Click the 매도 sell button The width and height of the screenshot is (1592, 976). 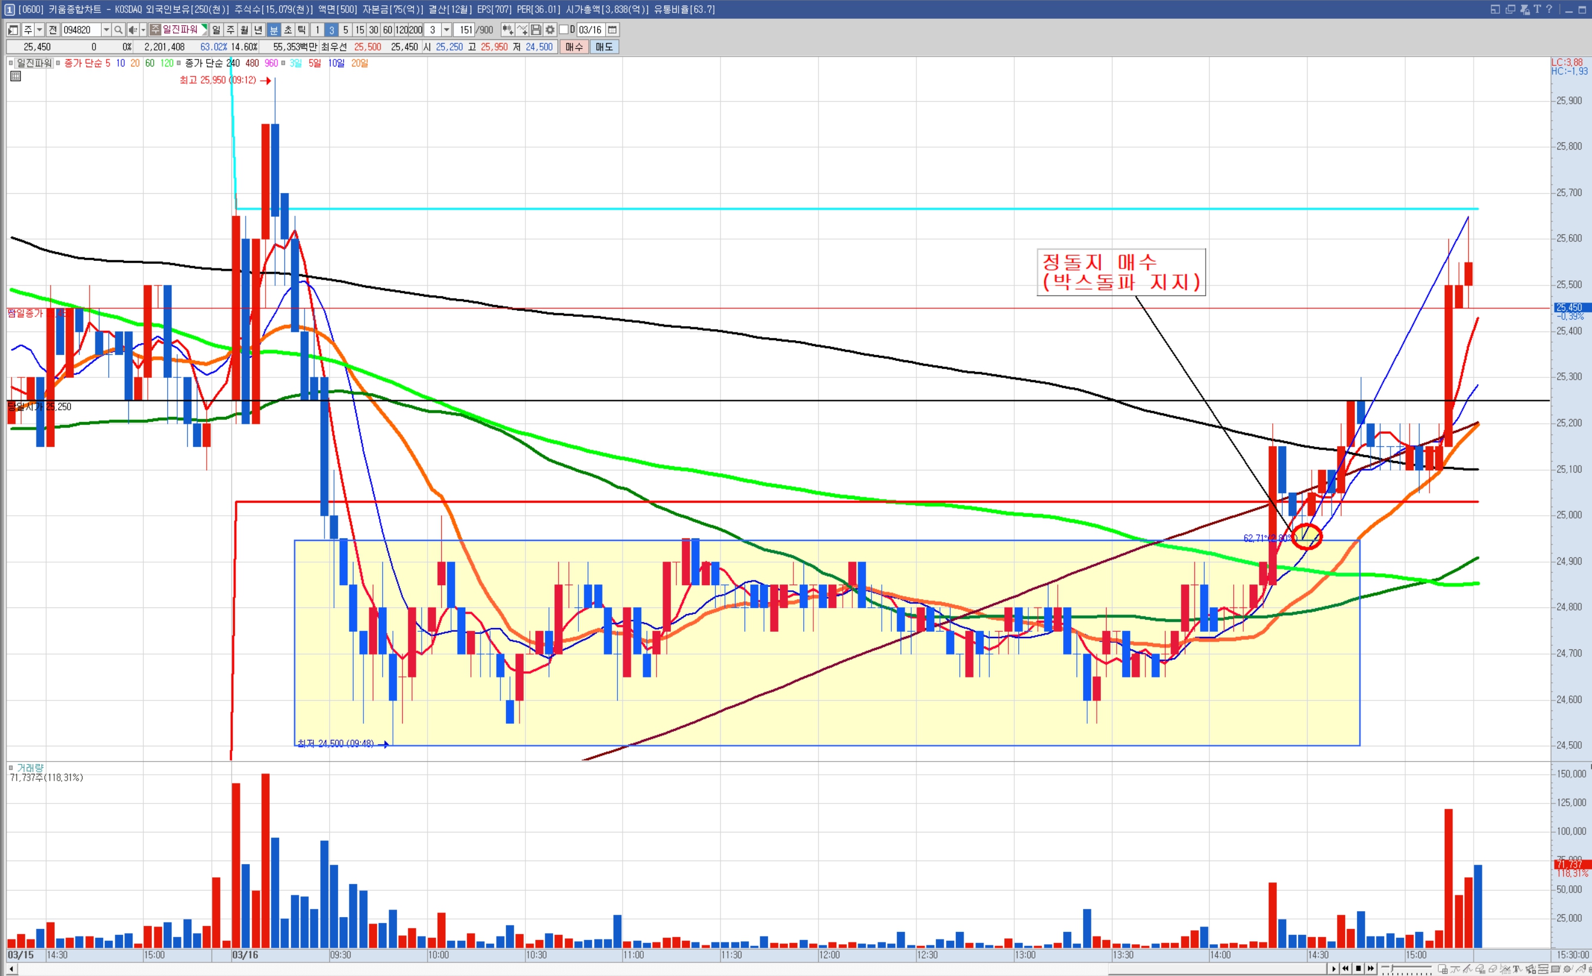click(604, 47)
